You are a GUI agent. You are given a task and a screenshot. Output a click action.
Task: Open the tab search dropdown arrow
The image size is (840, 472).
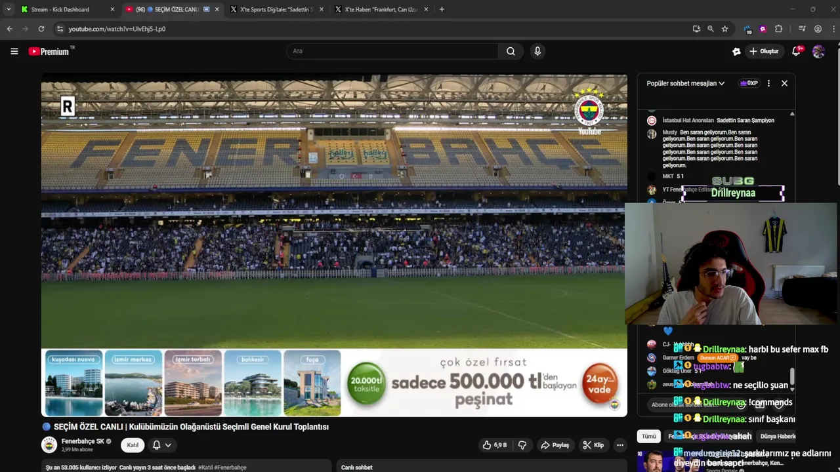tap(8, 9)
